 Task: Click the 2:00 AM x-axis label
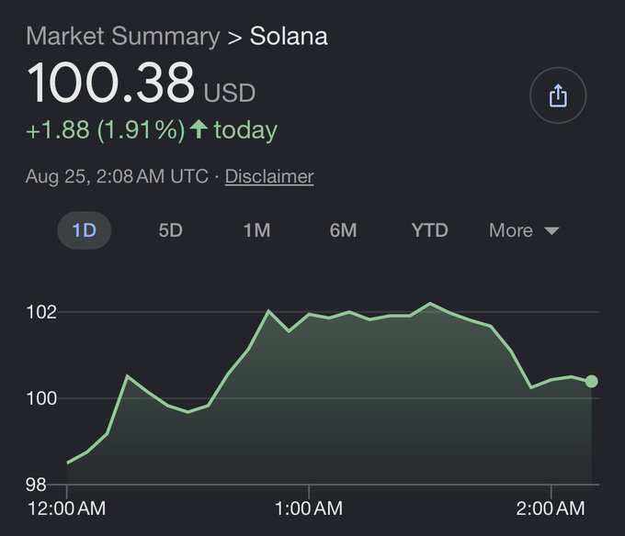point(551,508)
